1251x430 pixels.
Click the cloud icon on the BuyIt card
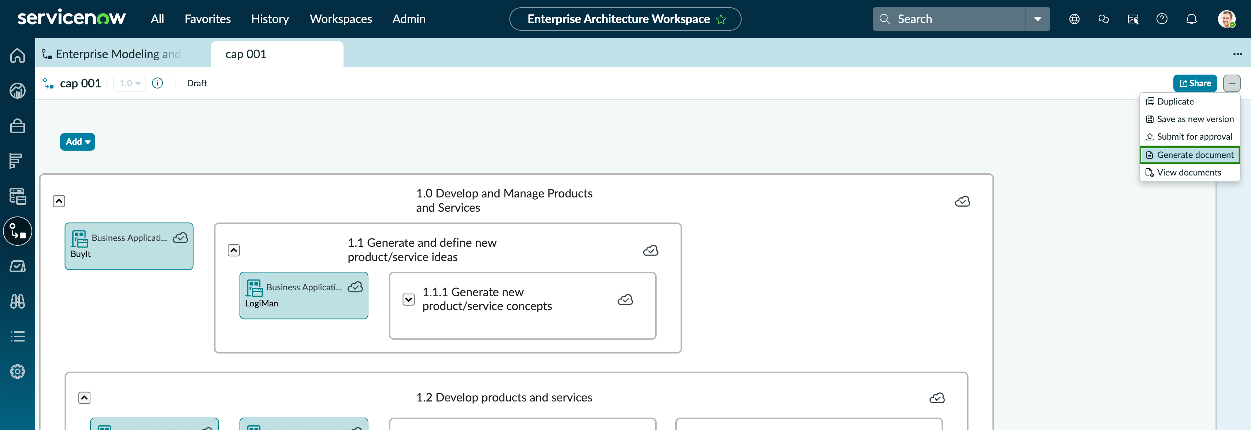(x=180, y=238)
